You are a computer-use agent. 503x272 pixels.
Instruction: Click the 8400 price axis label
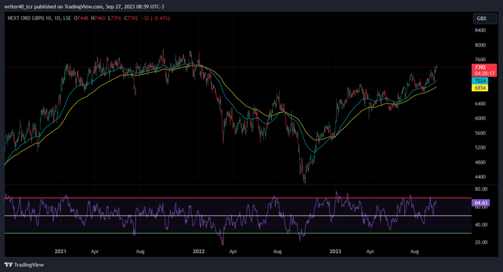[x=480, y=30]
